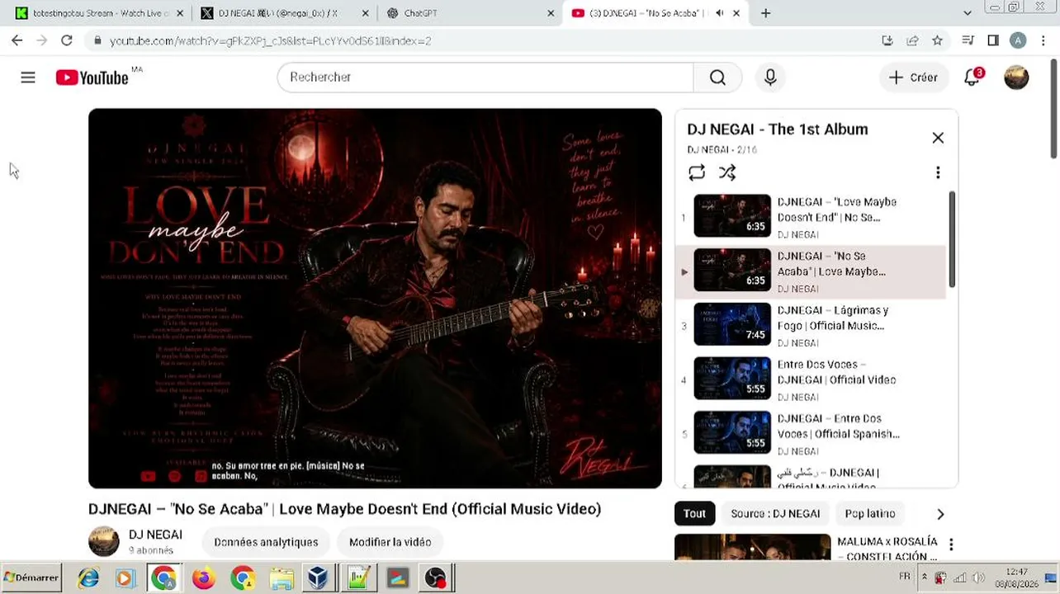Switch to the totestingtotu Stream tab

tap(97, 13)
